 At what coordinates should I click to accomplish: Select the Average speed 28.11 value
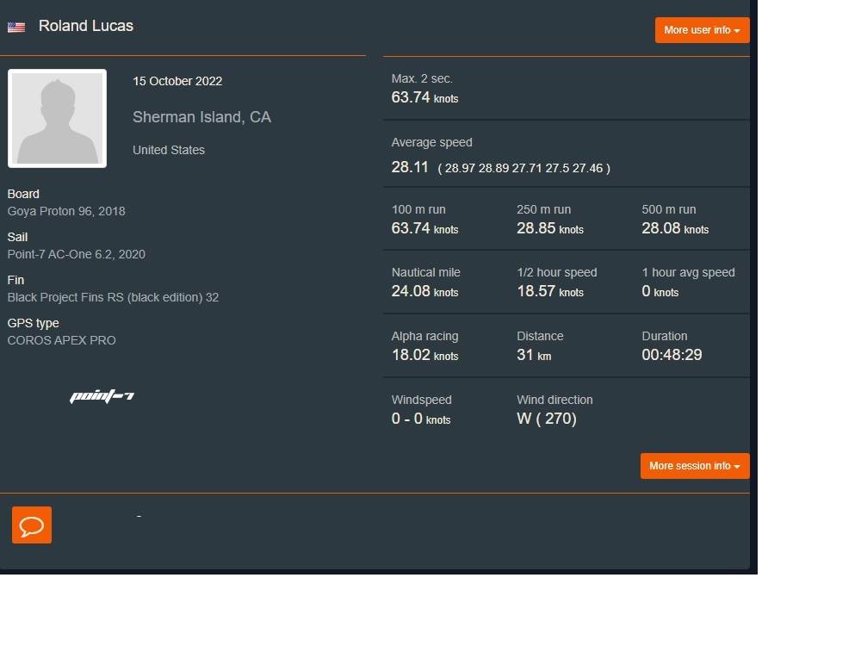(410, 167)
